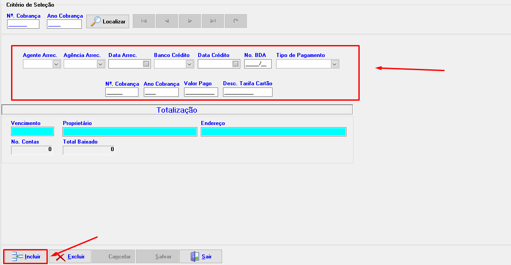The height and width of the screenshot is (265, 511).
Task: Click the No. BDA input field
Action: 257,64
